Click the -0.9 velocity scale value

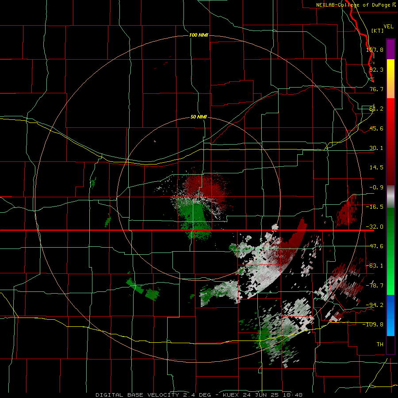pyautogui.click(x=376, y=188)
